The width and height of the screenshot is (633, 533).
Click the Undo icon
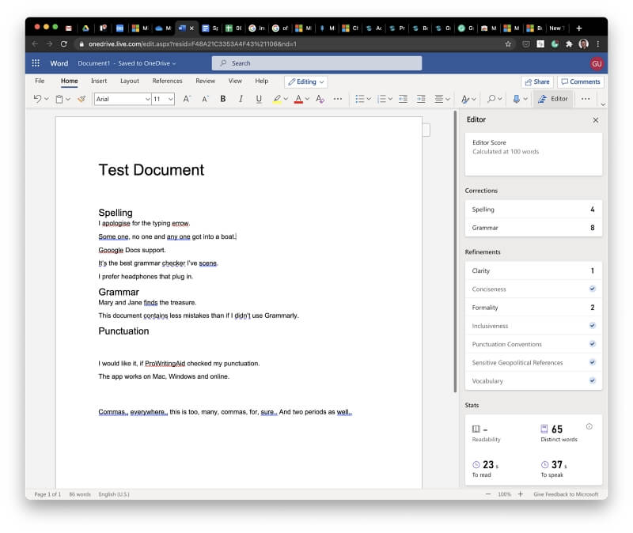[x=37, y=99]
